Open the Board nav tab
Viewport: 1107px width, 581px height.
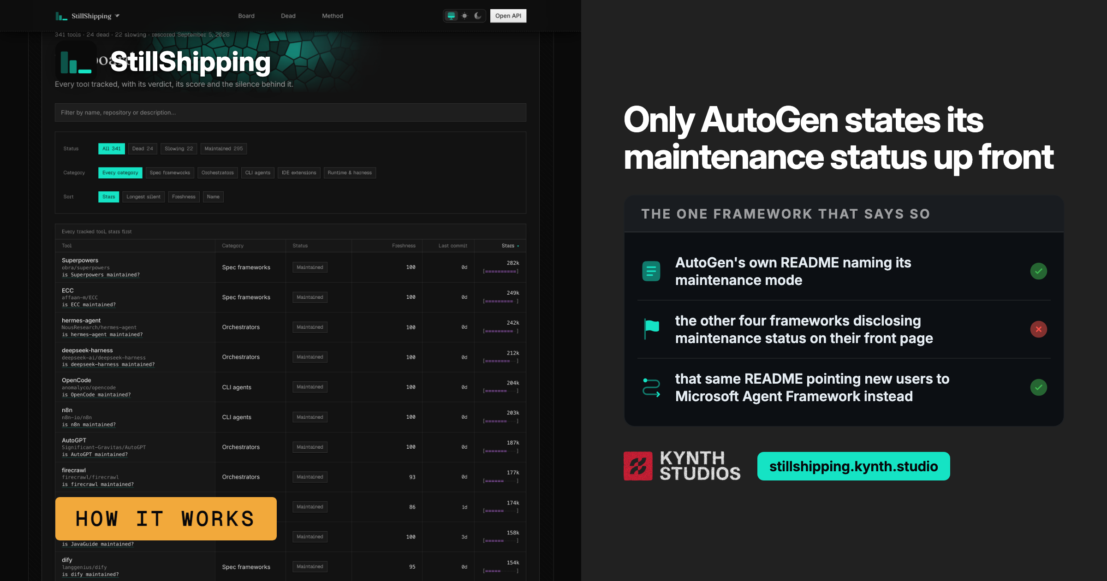click(246, 16)
